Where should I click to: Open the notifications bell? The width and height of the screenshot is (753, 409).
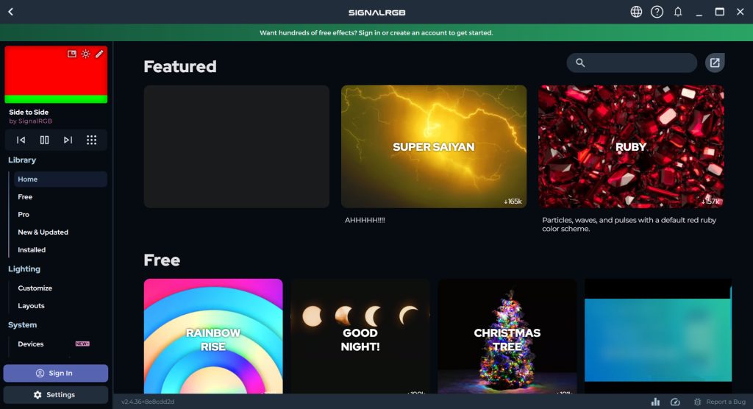pos(677,12)
